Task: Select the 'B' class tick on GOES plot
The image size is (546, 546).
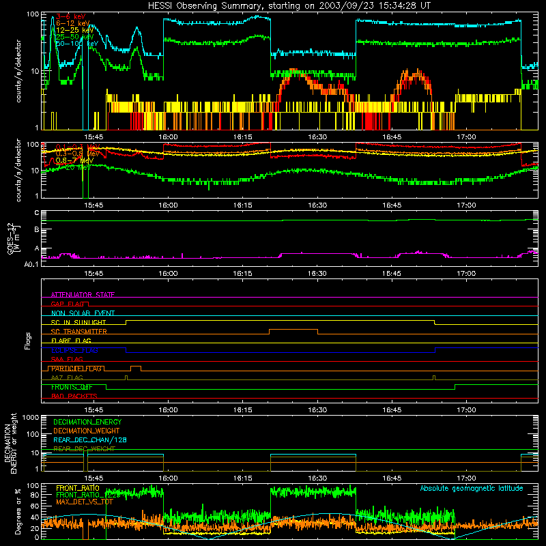Action: pos(37,229)
